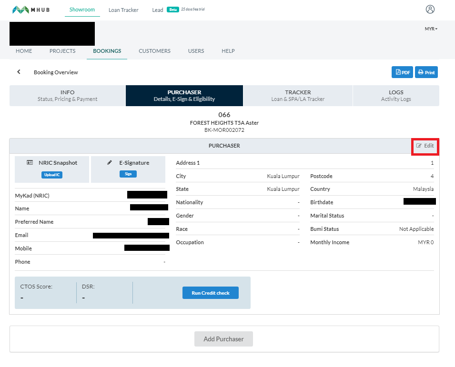Click the Race label

point(182,229)
